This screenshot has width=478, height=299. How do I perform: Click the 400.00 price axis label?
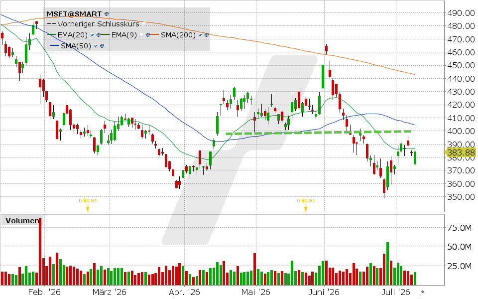pyautogui.click(x=461, y=131)
